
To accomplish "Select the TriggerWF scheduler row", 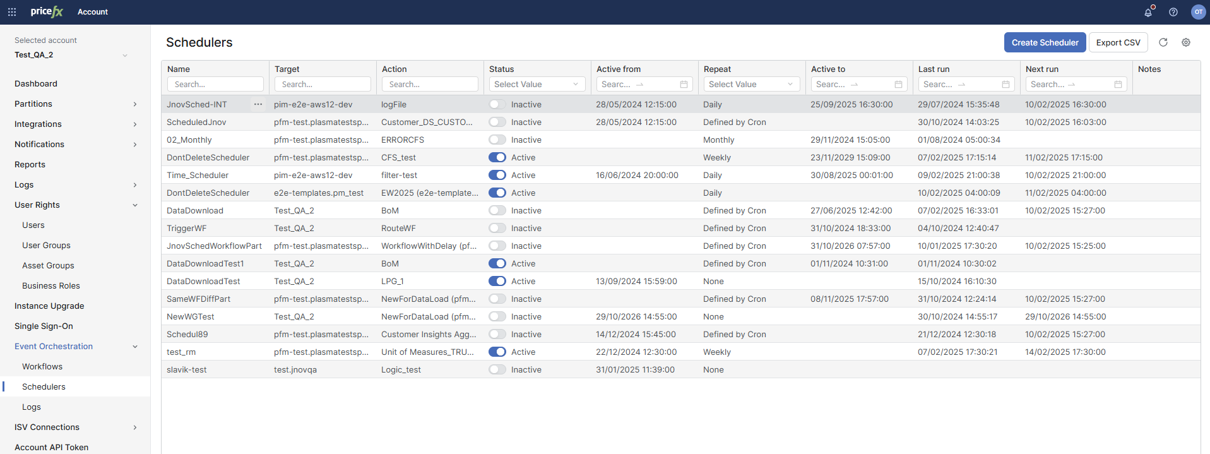I will [x=680, y=228].
